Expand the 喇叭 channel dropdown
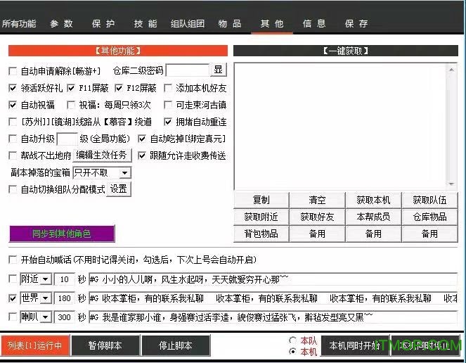466x363 pixels. click(x=46, y=317)
